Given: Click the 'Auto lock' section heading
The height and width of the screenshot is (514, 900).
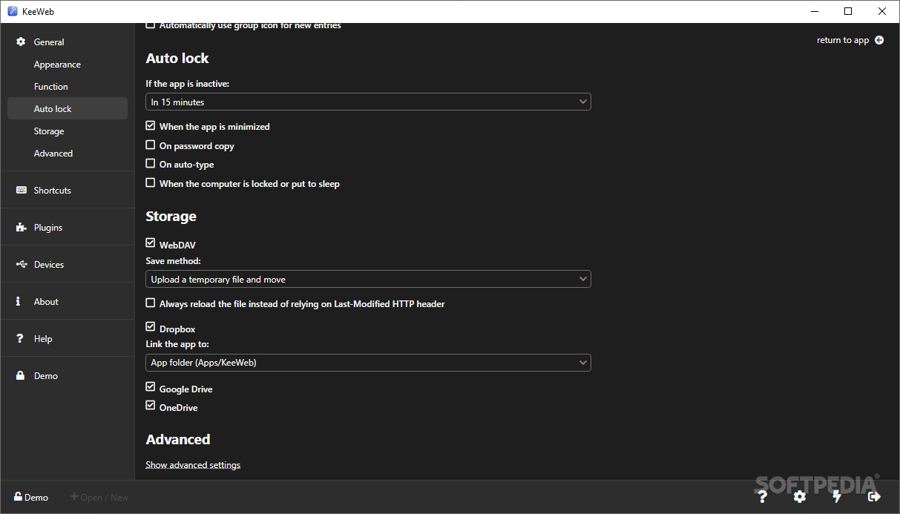Looking at the screenshot, I should (x=177, y=59).
